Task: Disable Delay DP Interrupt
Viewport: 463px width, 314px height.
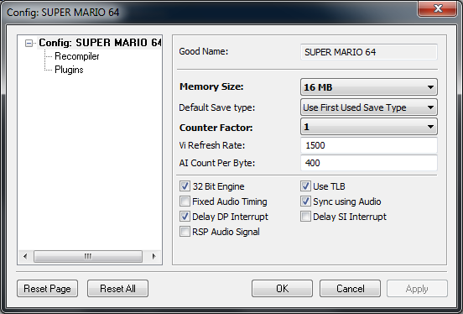Action: (x=185, y=217)
